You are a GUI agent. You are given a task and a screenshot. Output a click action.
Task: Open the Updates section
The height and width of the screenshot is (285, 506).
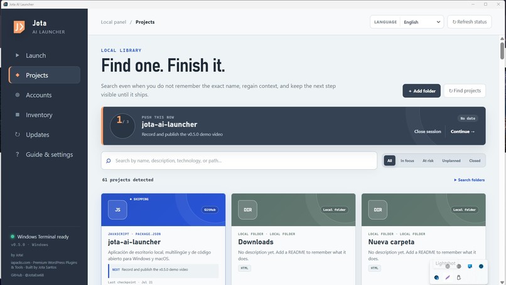click(45, 135)
